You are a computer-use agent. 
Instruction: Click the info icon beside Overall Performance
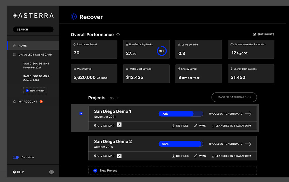(x=118, y=35)
